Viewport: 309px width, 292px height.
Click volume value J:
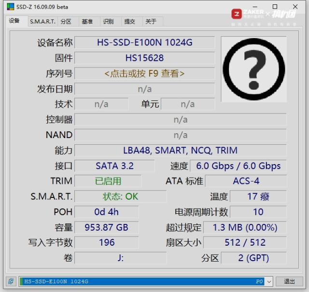pos(120,258)
